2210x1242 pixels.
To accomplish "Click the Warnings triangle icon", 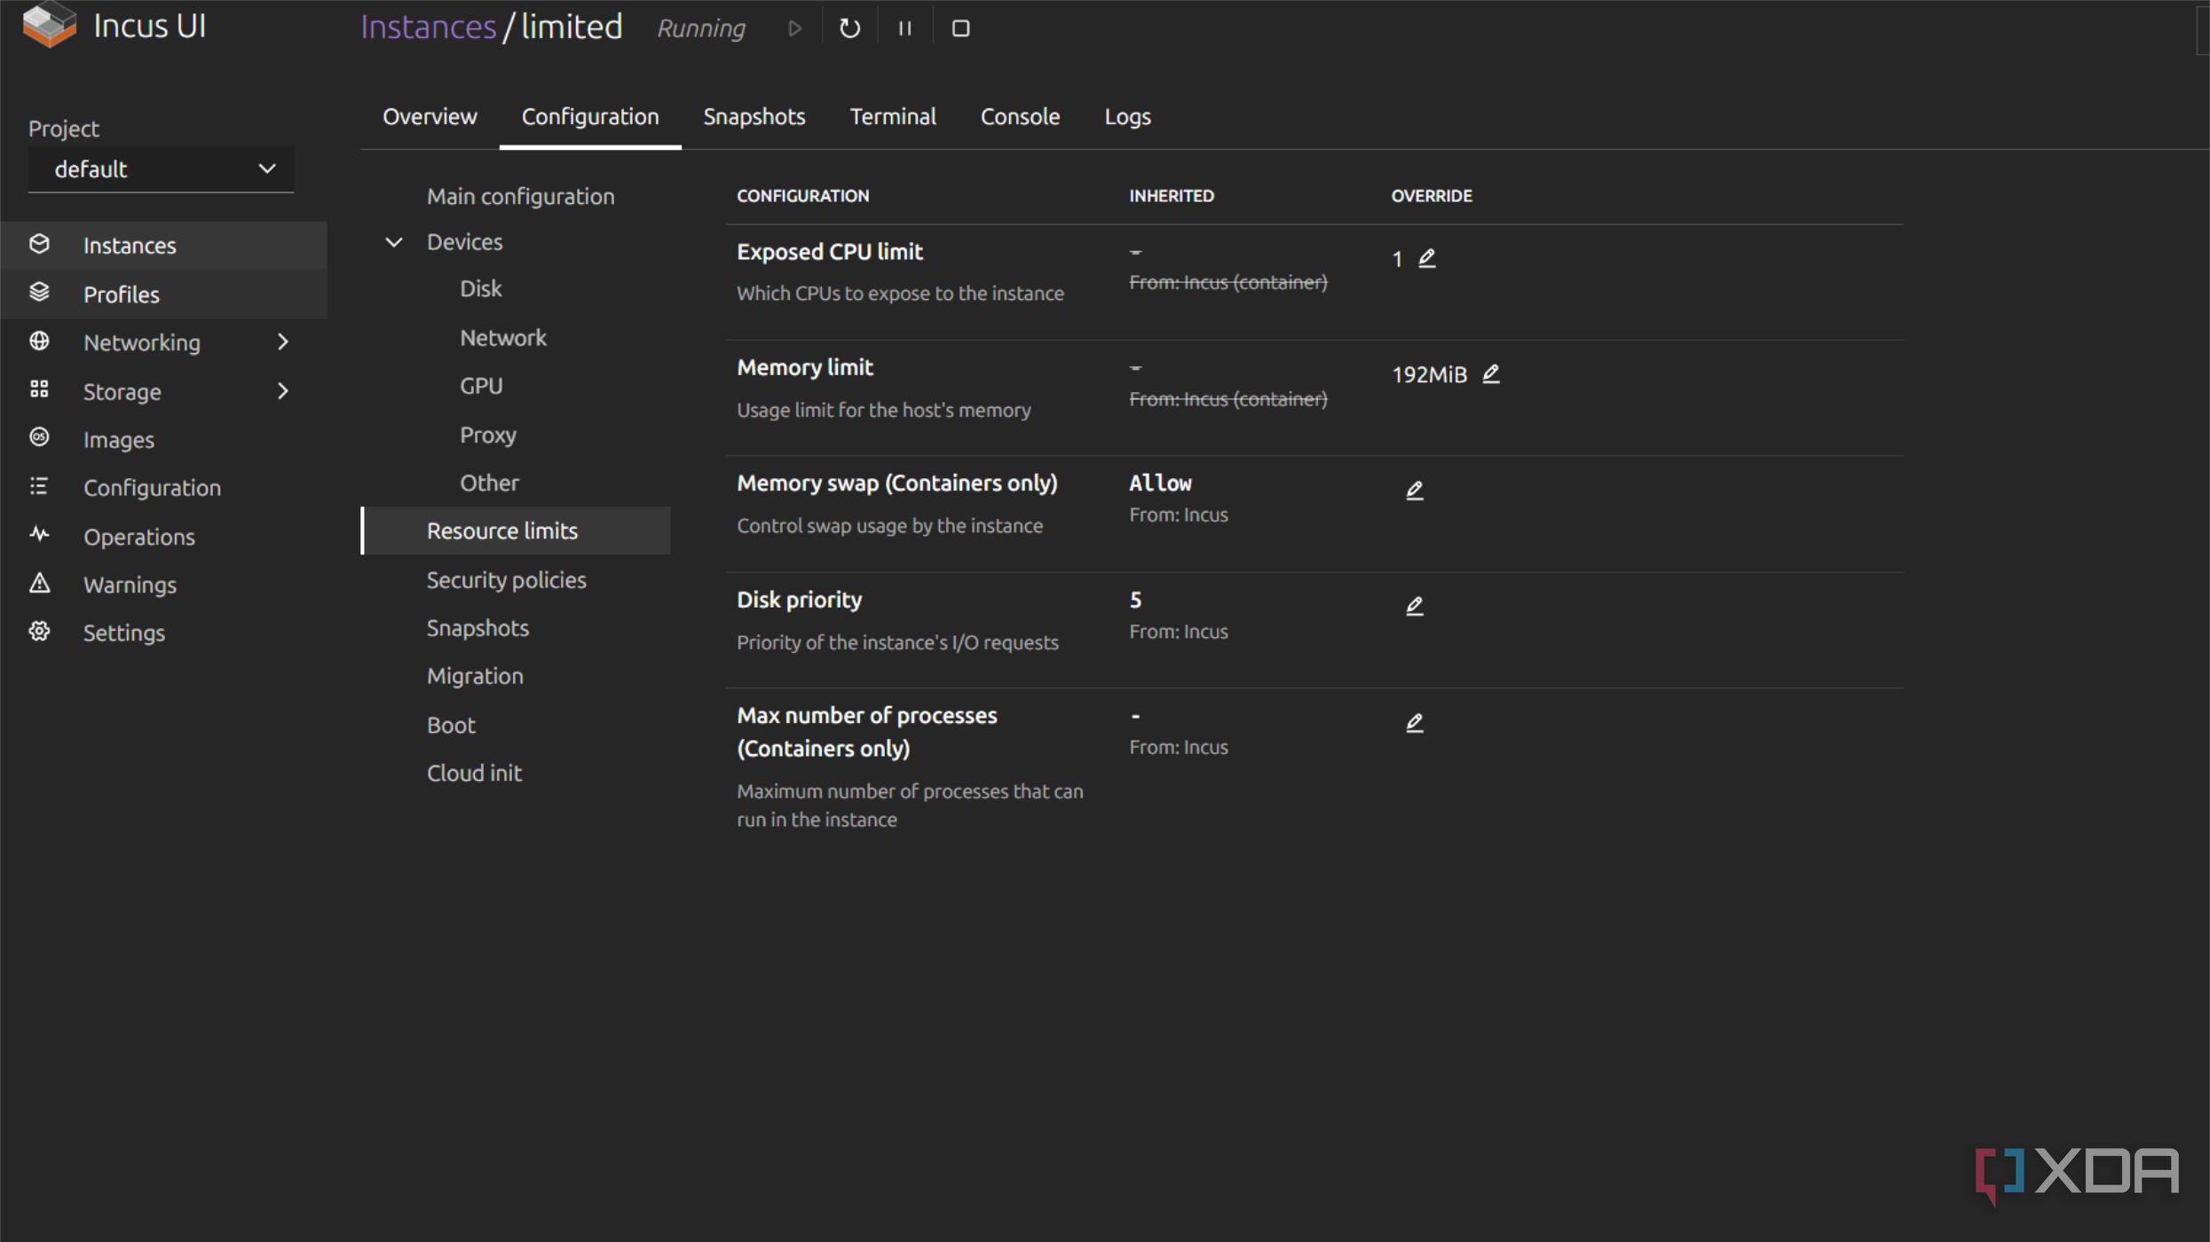I will tap(39, 583).
